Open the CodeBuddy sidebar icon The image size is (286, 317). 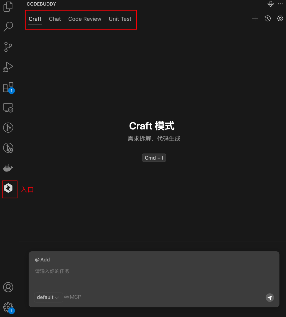(8, 188)
